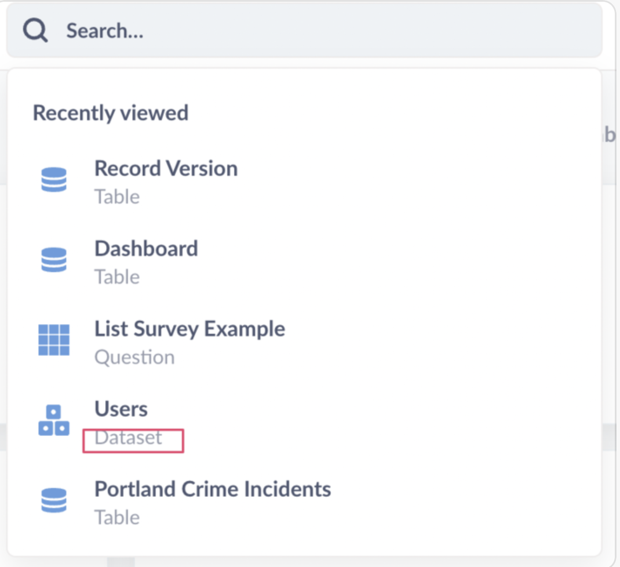Screen dimensions: 620x567
Task: Select the List Survey Example question
Action: tap(190, 329)
